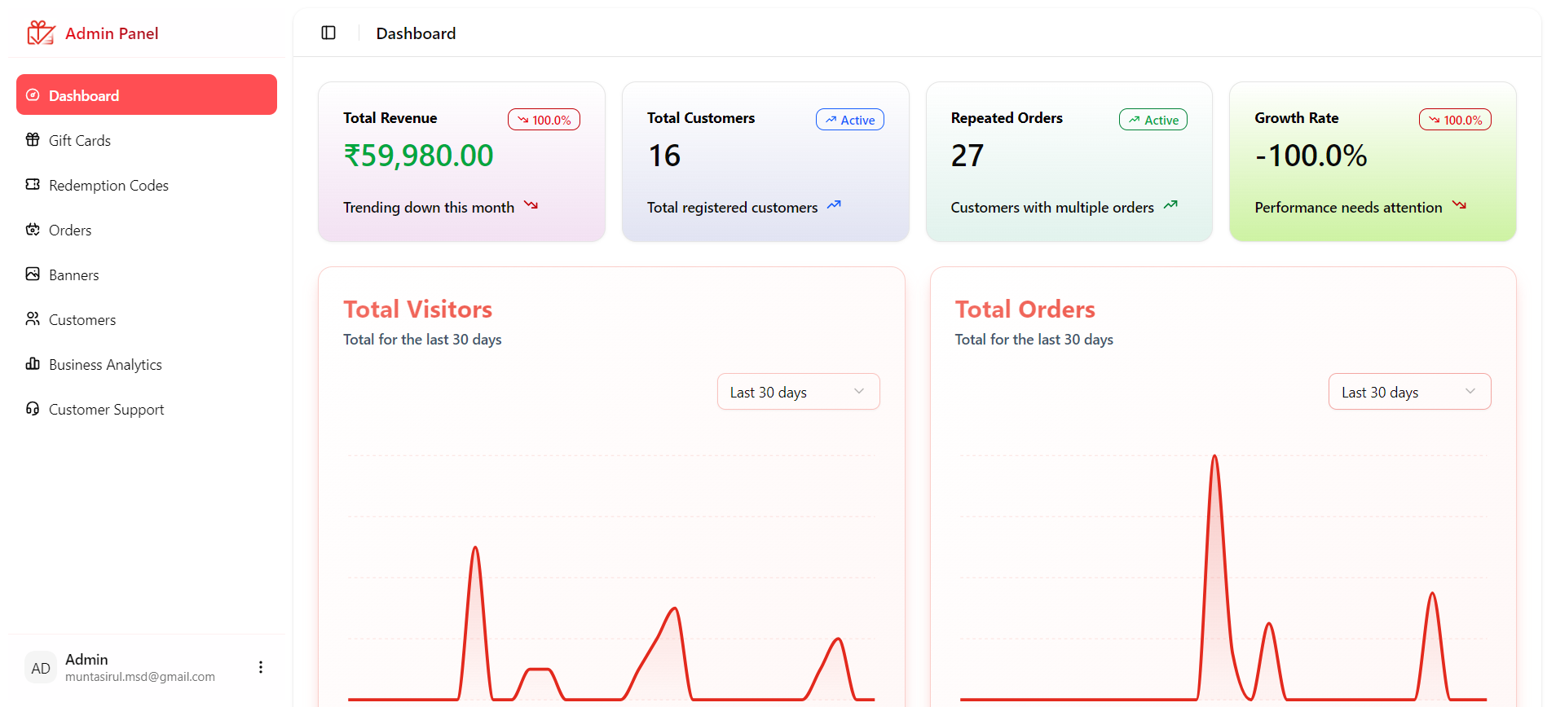Open Total Orders Last 30 days dropdown
The image size is (1547, 707).
coord(1409,392)
